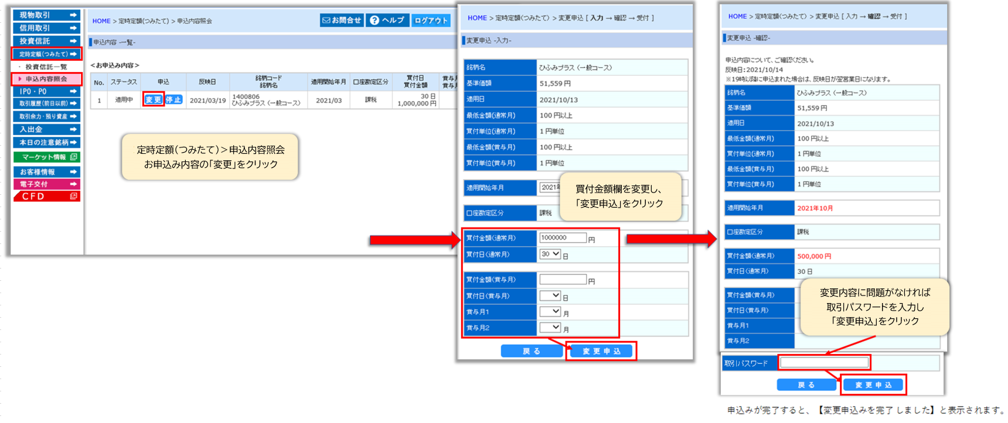Click the ステータス column header
The height and width of the screenshot is (423, 1008).
pos(124,82)
